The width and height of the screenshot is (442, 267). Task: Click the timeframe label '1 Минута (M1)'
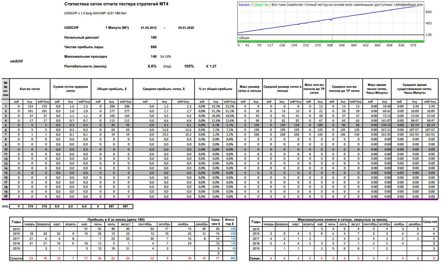coord(117,28)
